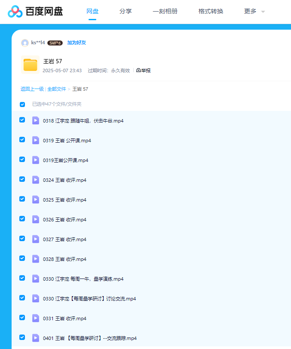This screenshot has height=349, width=291.
Task: Click video icon of 0319 王岩 公开课.mp4
Action: 36,140
